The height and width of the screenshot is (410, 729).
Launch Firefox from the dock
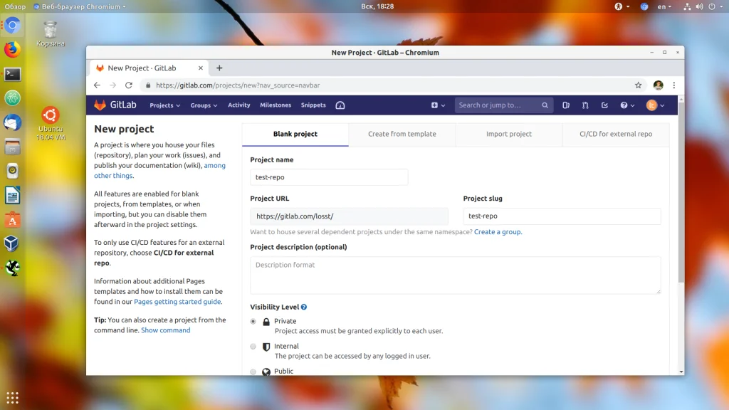pyautogui.click(x=13, y=49)
